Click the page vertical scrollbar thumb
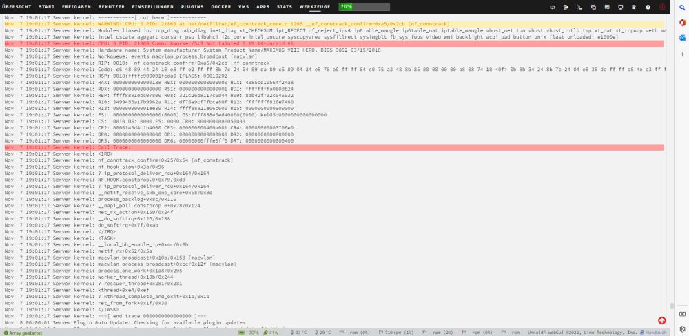Image resolution: width=689 pixels, height=336 pixels. point(672,306)
